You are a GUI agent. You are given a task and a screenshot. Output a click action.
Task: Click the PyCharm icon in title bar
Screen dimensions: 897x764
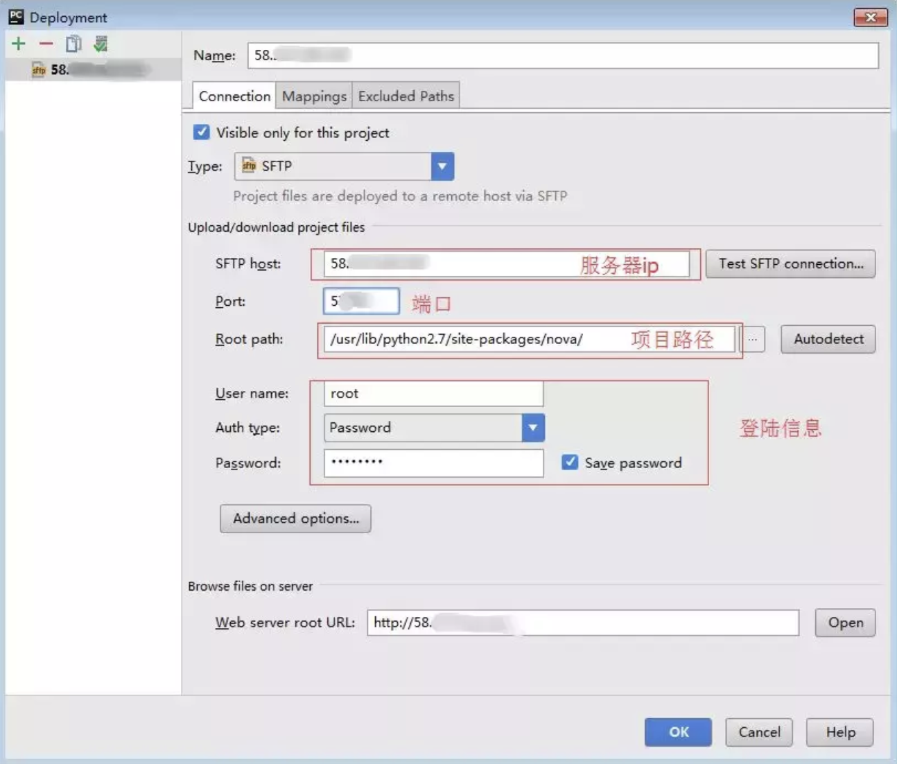tap(16, 17)
